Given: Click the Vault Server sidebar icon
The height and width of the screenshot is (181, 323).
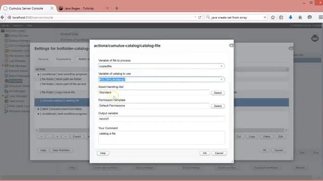Looking at the screenshot, I should click(7, 101).
